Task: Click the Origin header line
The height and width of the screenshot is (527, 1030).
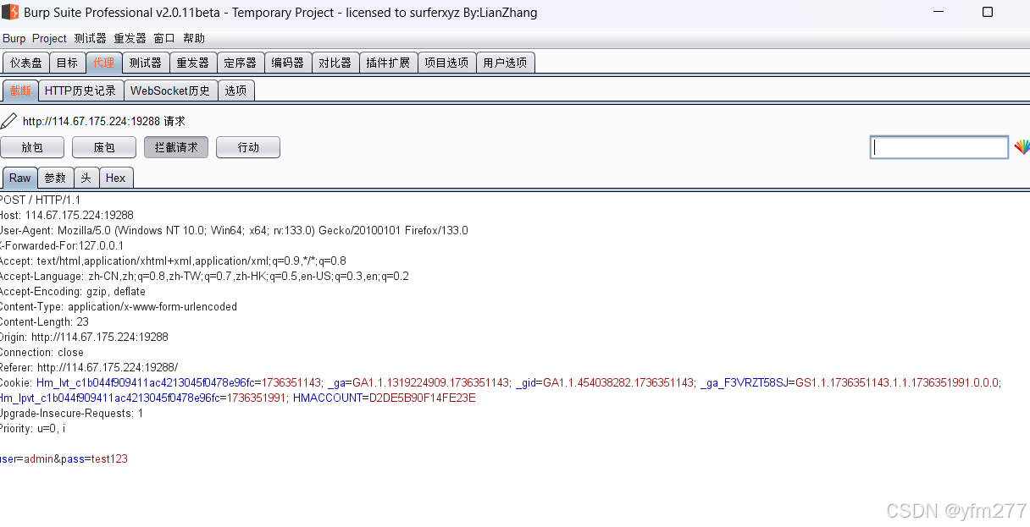Action: coord(84,337)
